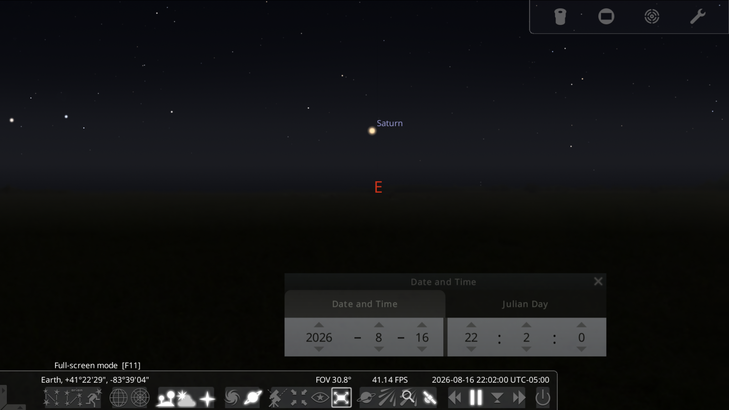Click the date-time readout in status bar
This screenshot has height=410, width=729.
[x=490, y=379]
